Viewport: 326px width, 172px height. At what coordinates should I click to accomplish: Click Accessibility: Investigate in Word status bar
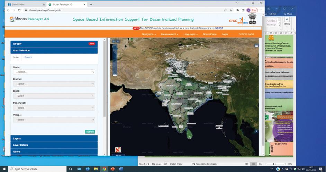point(205,164)
